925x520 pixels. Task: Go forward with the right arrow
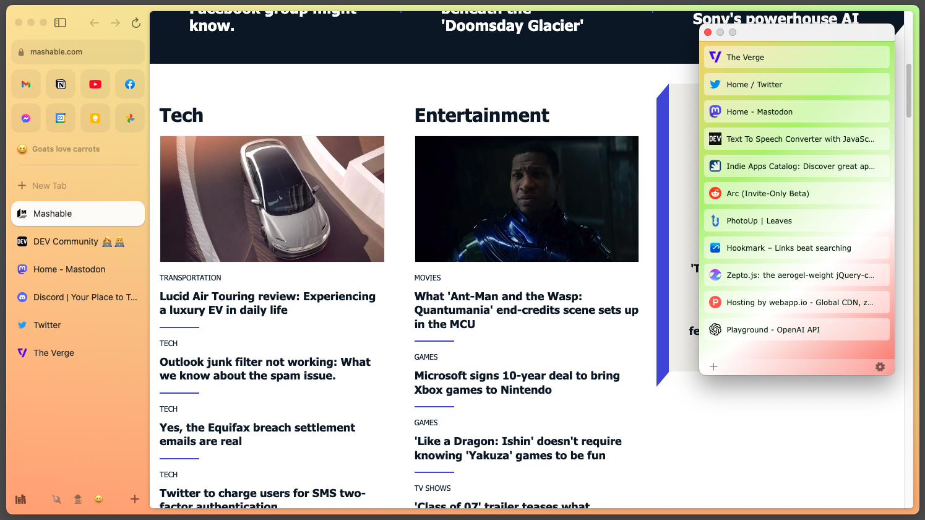115,23
